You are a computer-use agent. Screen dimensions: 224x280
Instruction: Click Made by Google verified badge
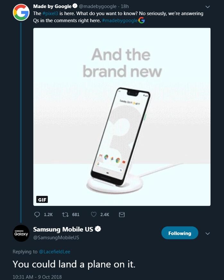(x=75, y=6)
